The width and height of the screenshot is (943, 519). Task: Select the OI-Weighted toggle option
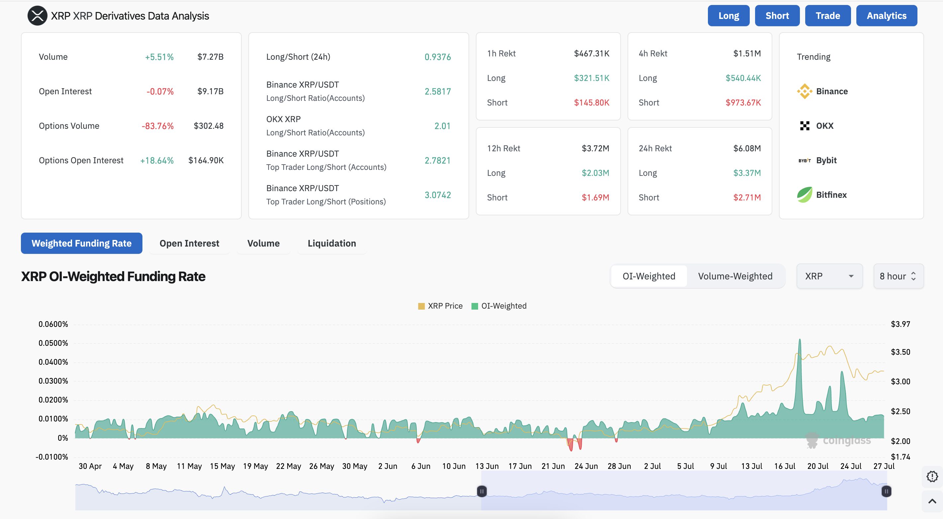(x=649, y=276)
